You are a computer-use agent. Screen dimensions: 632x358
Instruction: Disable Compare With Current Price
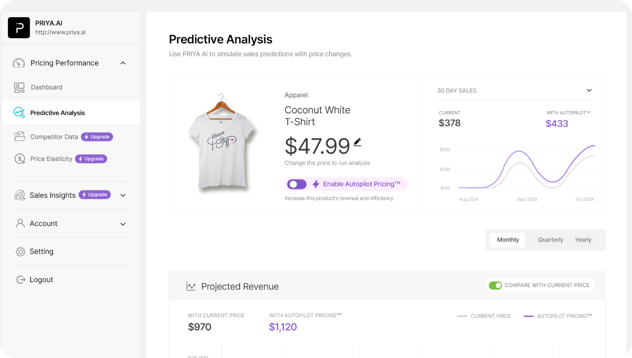pos(496,285)
